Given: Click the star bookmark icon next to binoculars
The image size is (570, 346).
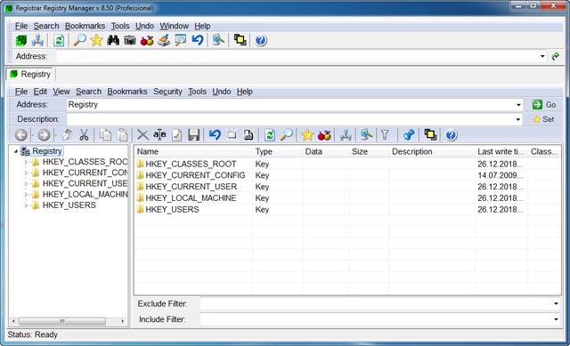Looking at the screenshot, I should [x=96, y=40].
